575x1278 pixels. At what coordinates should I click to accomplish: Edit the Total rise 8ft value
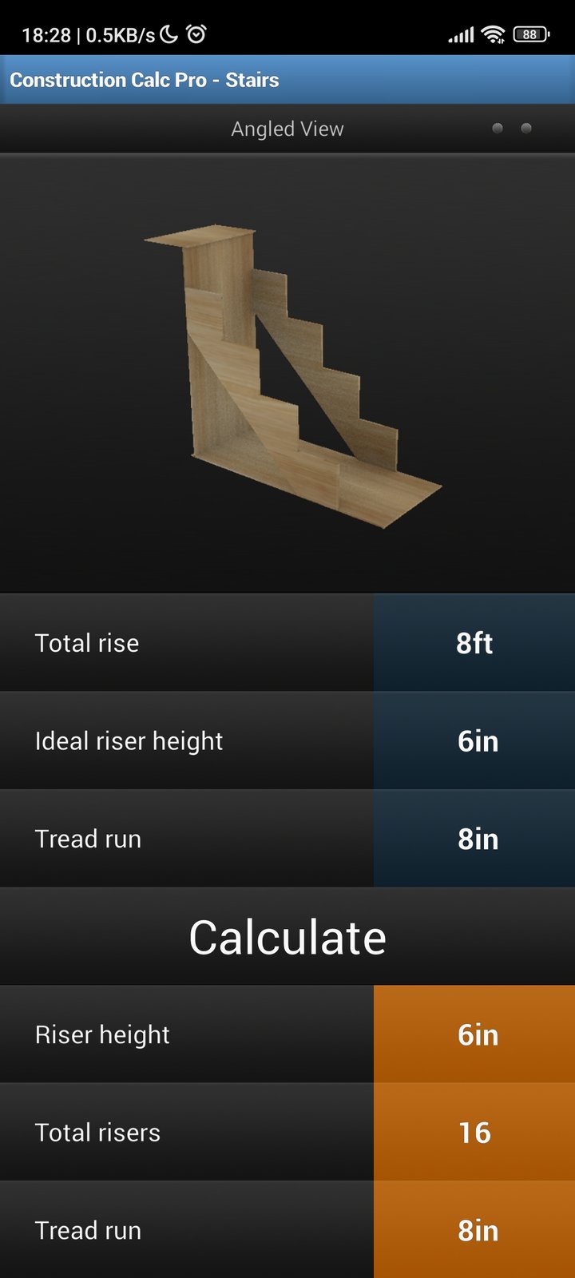[474, 643]
